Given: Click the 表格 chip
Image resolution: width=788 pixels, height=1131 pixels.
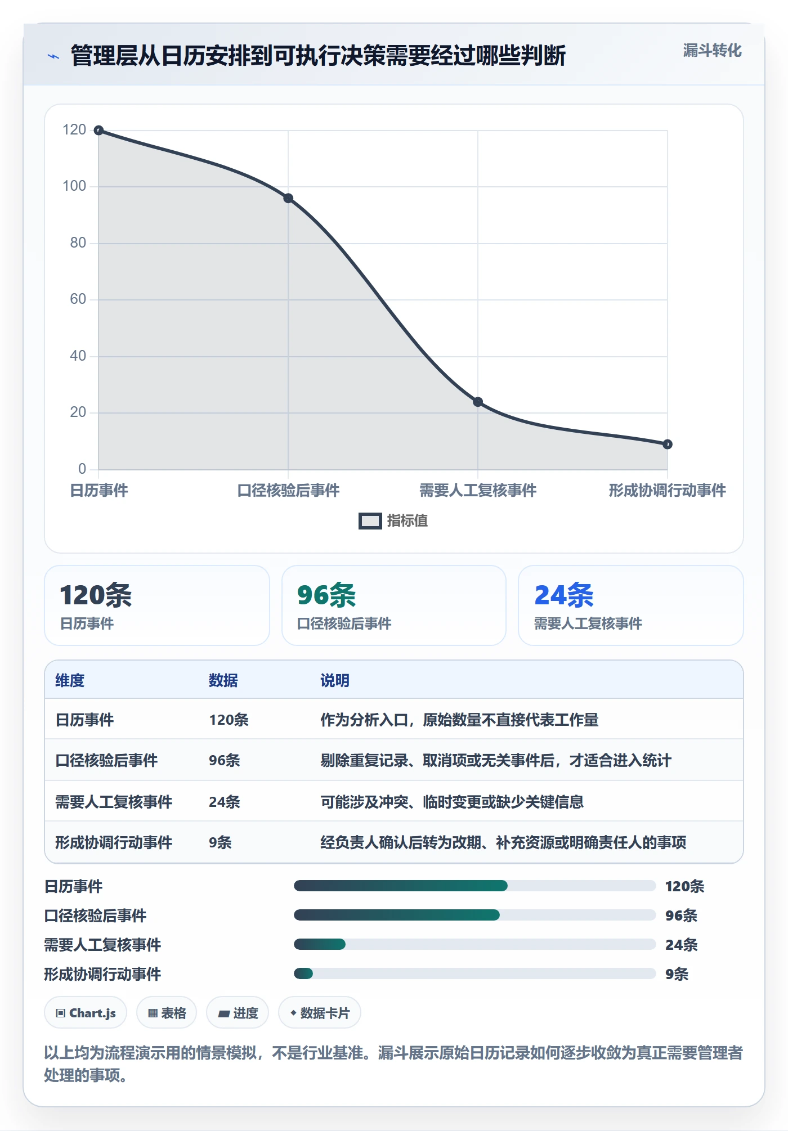Looking at the screenshot, I should (x=167, y=1013).
